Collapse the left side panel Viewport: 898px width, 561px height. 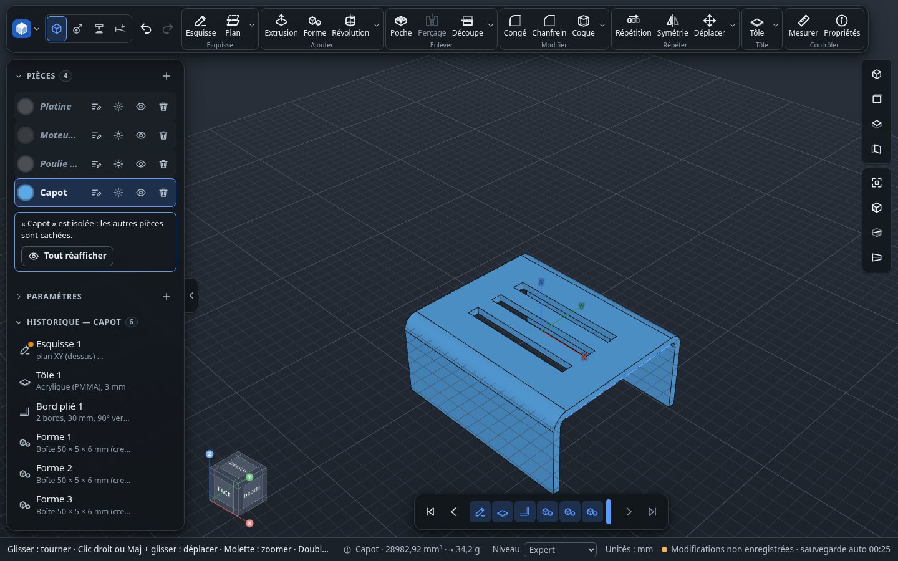click(191, 296)
